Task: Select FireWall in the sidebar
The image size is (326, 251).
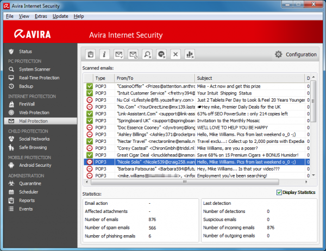Action: pos(27,104)
